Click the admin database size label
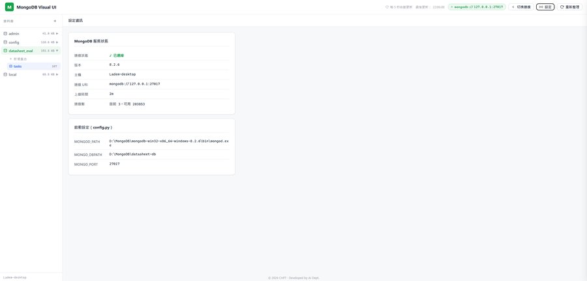The height and width of the screenshot is (281, 587). pyautogui.click(x=48, y=34)
